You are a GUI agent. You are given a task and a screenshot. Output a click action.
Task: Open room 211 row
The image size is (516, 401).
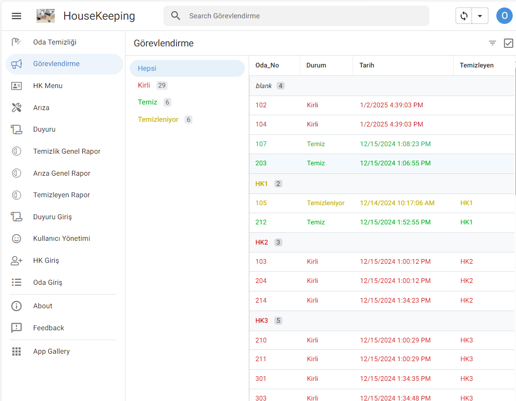(x=382, y=359)
